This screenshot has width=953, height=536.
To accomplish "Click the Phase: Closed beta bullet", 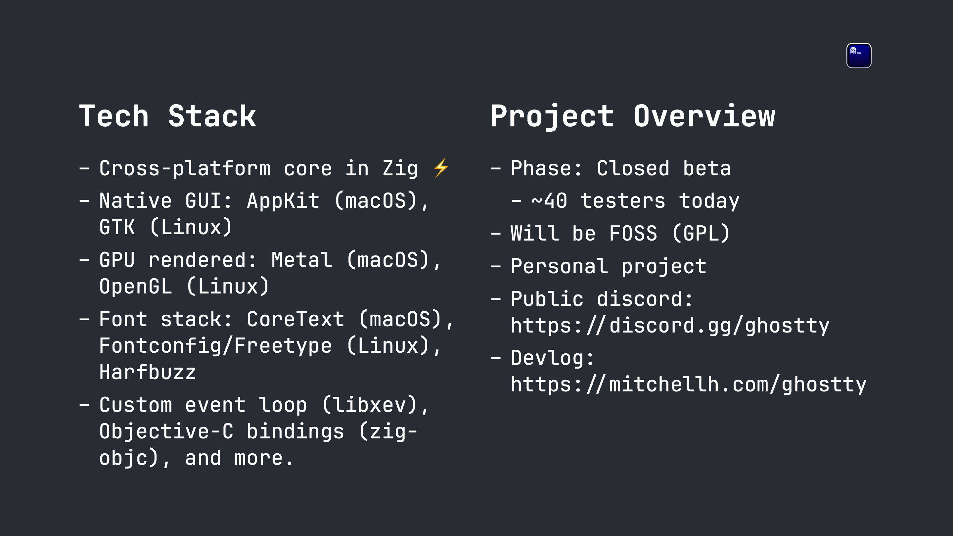I will [611, 168].
